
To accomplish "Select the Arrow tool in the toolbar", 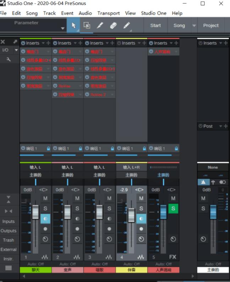I will pyautogui.click(x=73, y=26).
